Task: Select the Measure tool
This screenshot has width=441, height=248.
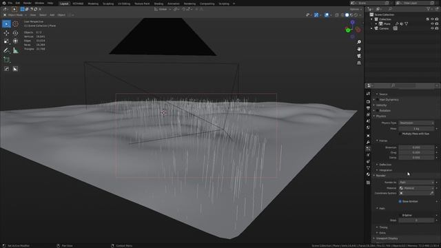Action: click(15, 50)
